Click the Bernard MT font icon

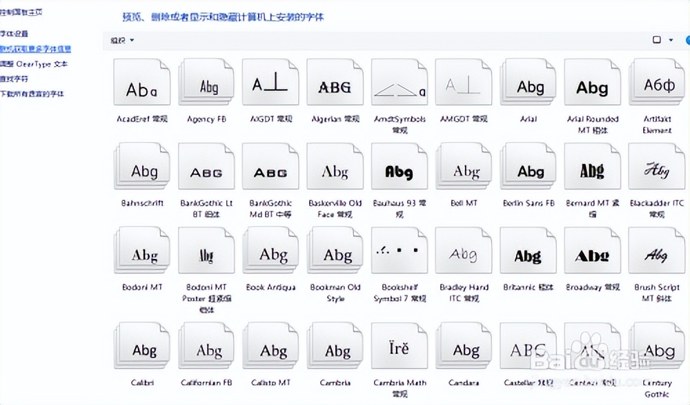point(592,171)
